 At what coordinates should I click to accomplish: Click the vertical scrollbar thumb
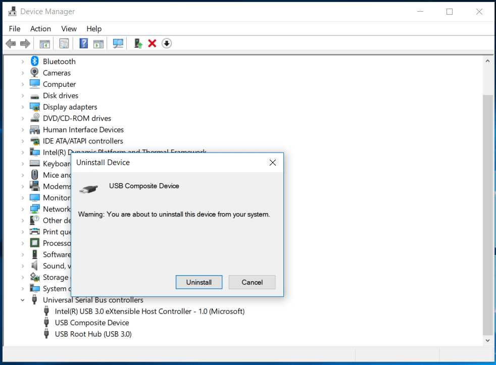tap(487, 215)
